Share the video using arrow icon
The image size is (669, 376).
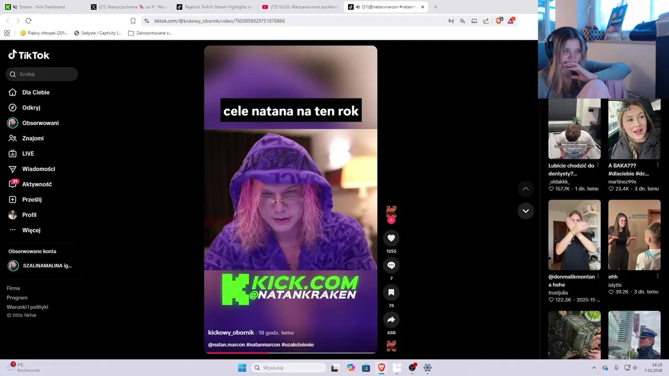point(391,320)
